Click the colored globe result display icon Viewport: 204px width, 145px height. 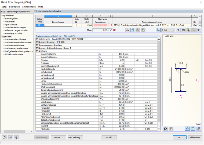pos(183,30)
